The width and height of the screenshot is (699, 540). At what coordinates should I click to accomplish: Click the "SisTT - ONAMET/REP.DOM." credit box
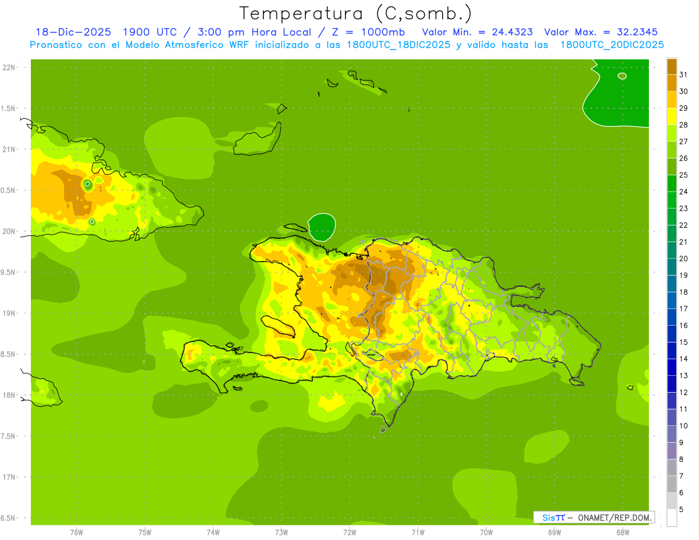coord(594,517)
